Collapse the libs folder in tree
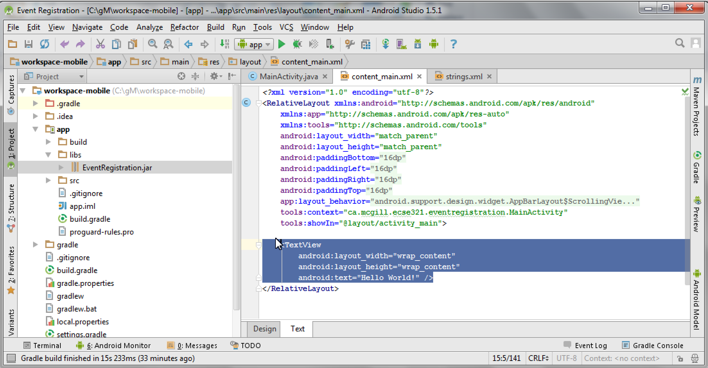Image resolution: width=708 pixels, height=368 pixels. [48, 155]
